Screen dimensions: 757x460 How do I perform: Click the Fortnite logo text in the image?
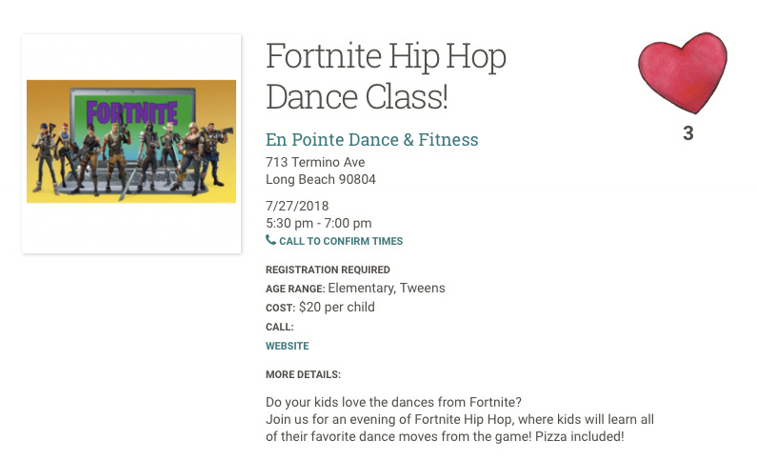click(132, 113)
